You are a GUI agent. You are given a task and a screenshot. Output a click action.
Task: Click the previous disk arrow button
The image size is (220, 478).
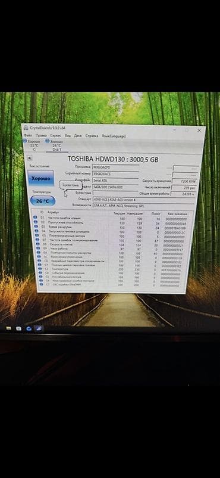tap(29, 158)
